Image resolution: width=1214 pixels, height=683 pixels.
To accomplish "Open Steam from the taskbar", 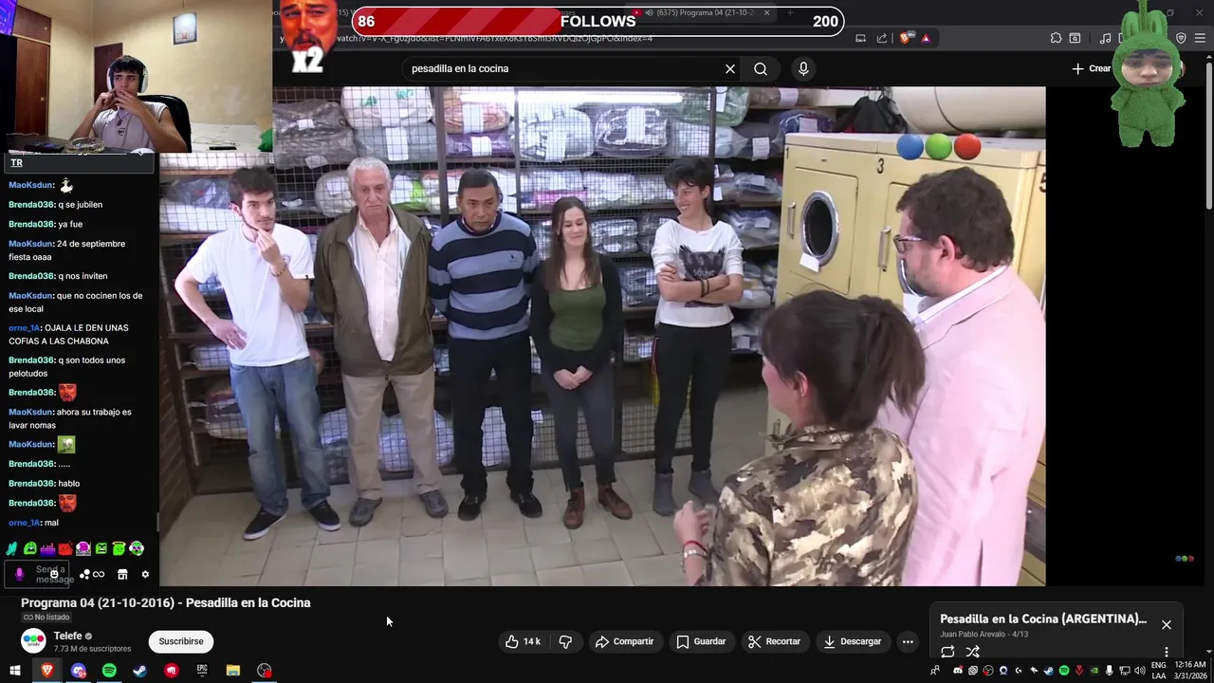I will (x=139, y=671).
